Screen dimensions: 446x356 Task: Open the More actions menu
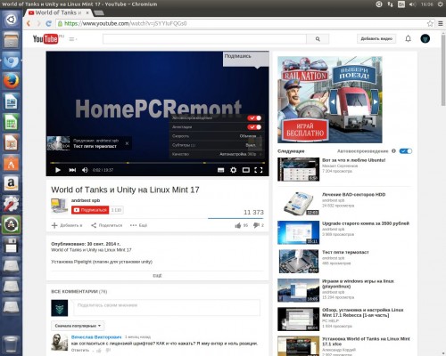tap(138, 225)
